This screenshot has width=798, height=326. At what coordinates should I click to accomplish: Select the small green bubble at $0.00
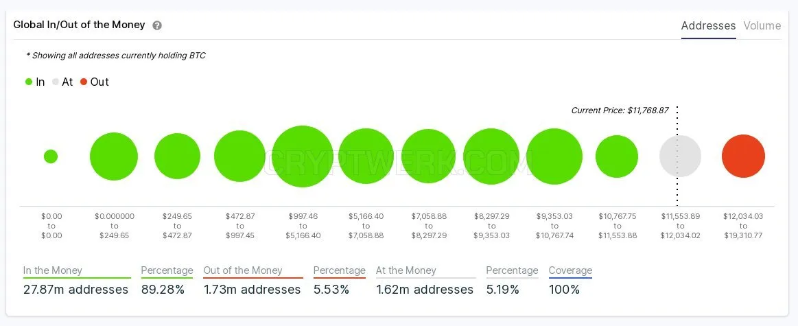(x=51, y=156)
